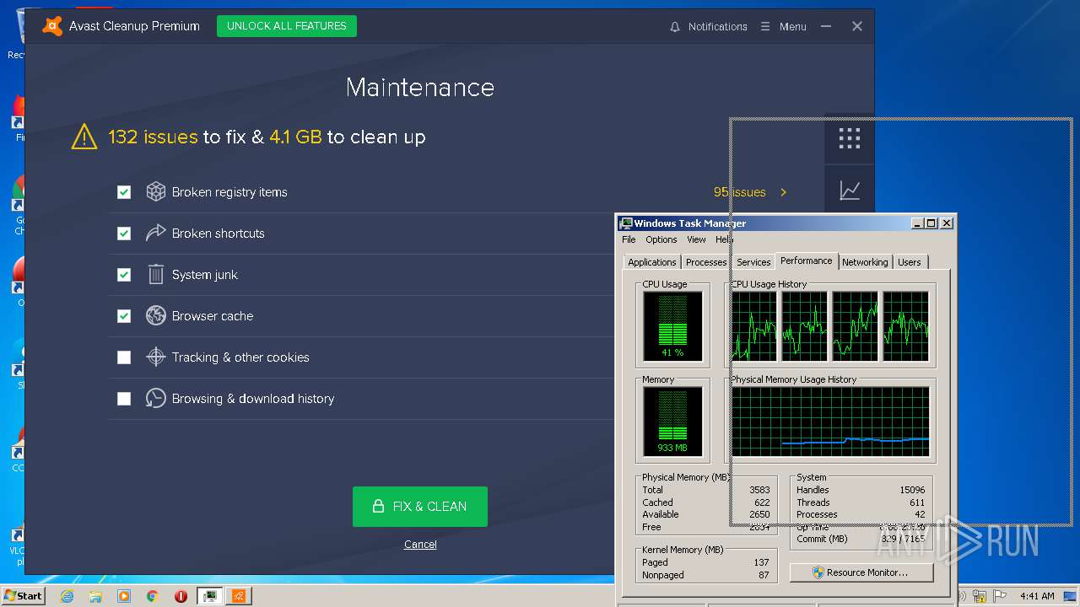Image resolution: width=1080 pixels, height=607 pixels.
Task: Open View menu in Task Manager
Action: [x=696, y=239]
